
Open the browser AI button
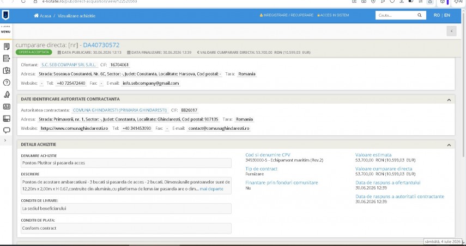coord(459,2)
